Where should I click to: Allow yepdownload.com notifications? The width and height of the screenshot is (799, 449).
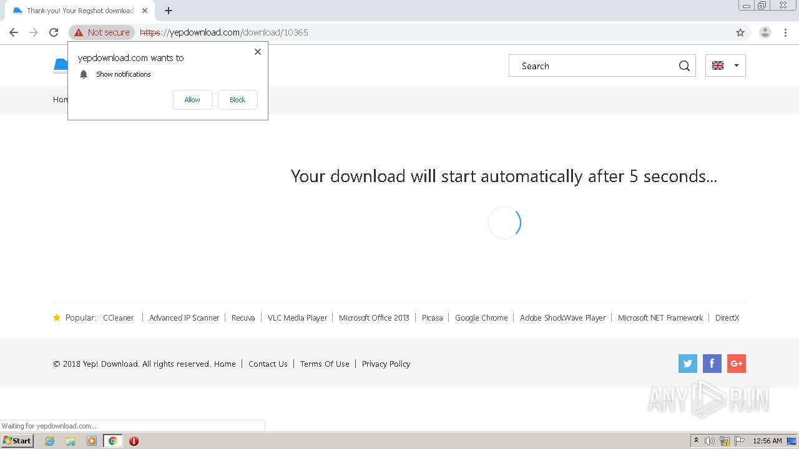point(192,100)
